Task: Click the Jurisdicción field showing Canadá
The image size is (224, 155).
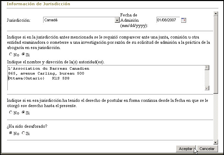Action: click(79, 20)
